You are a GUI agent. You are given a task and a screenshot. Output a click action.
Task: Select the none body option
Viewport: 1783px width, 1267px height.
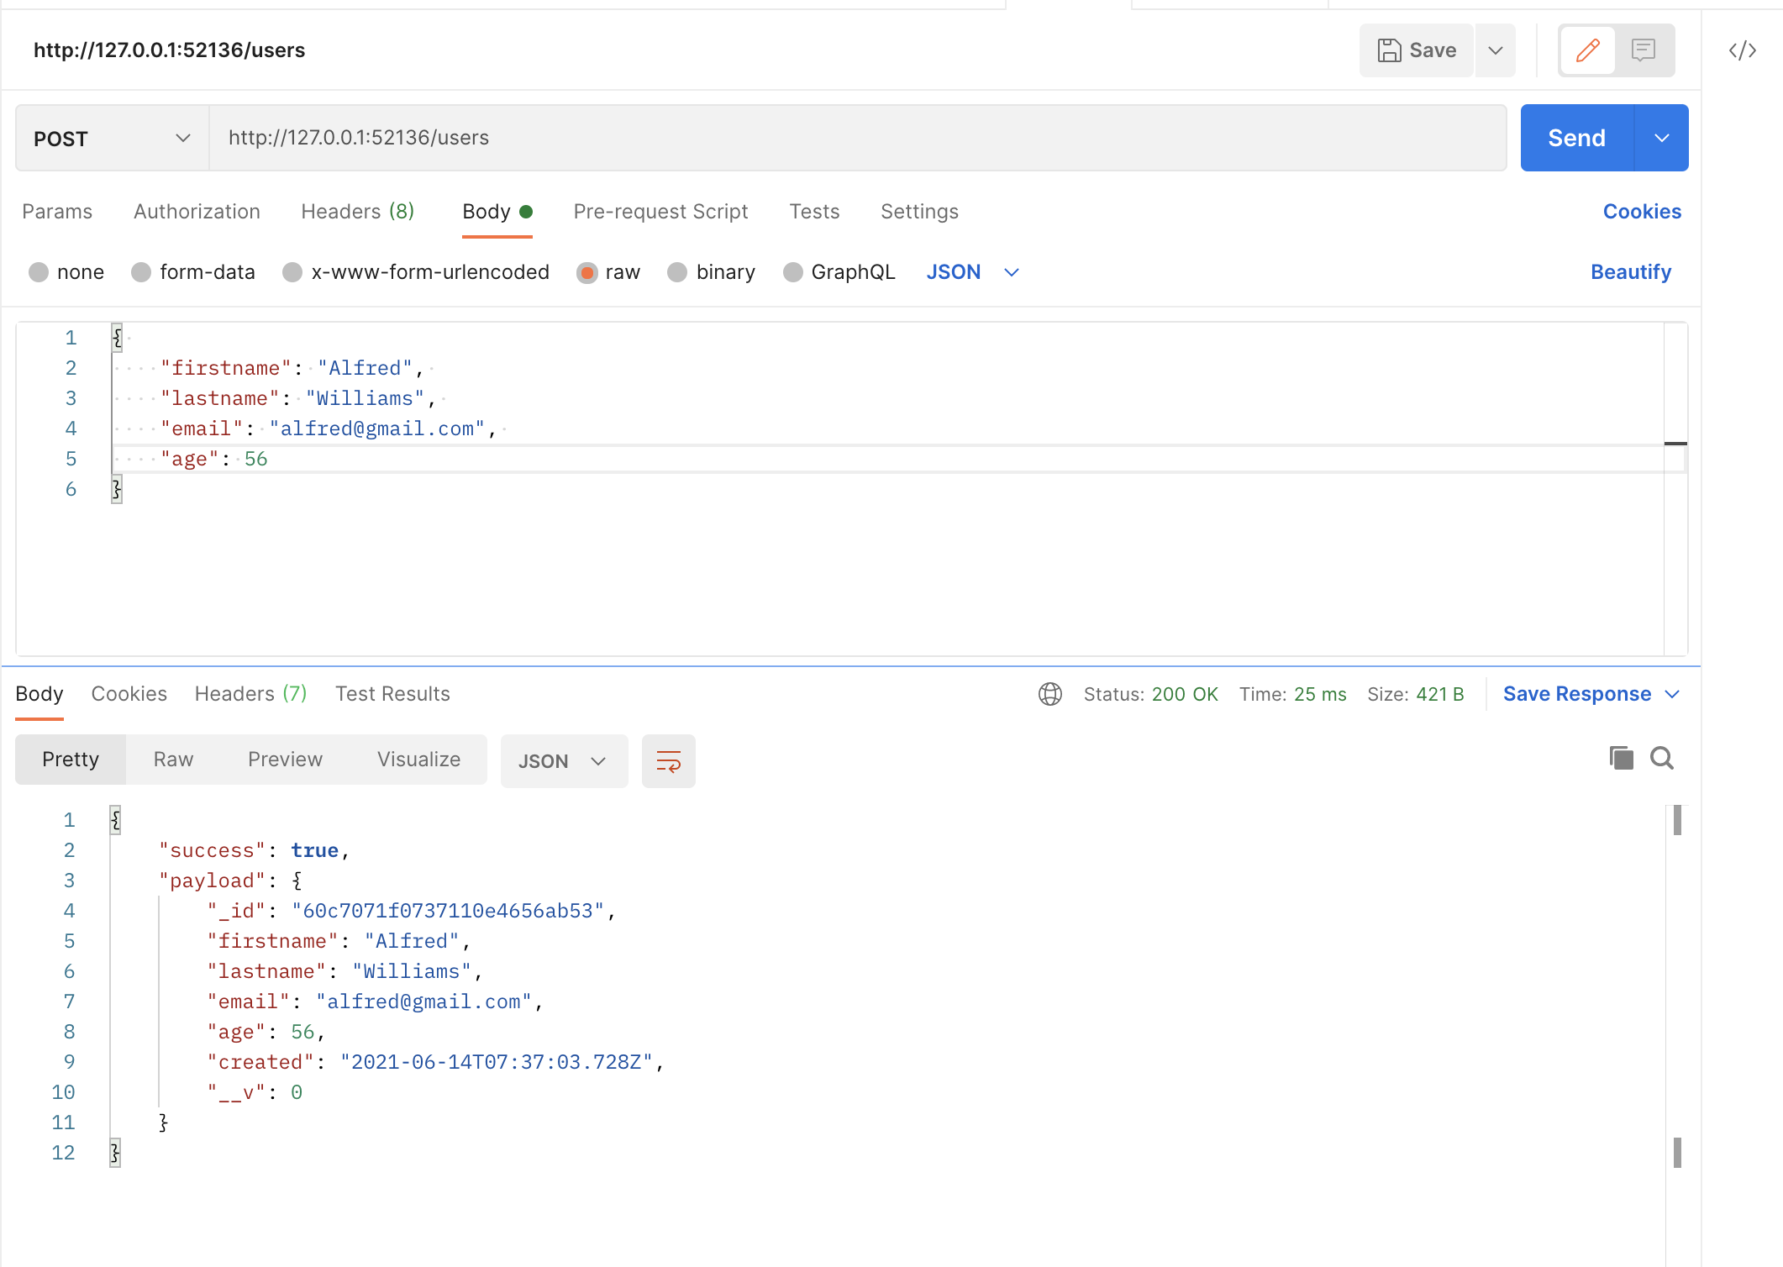[x=66, y=272]
